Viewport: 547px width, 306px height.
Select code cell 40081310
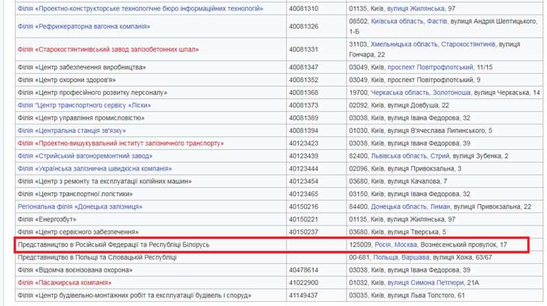tap(304, 8)
